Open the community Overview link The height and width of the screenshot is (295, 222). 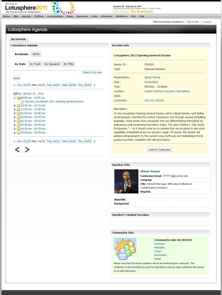[160, 244]
